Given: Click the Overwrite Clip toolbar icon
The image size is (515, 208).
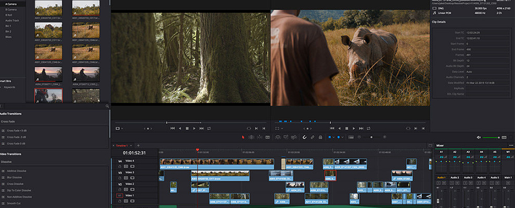Looking at the screenshot, I should coord(286,138).
